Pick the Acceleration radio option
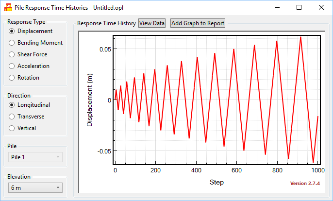The height and width of the screenshot is (201, 333). point(12,66)
